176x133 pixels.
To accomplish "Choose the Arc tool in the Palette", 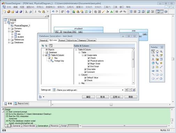I will coord(153,75).
